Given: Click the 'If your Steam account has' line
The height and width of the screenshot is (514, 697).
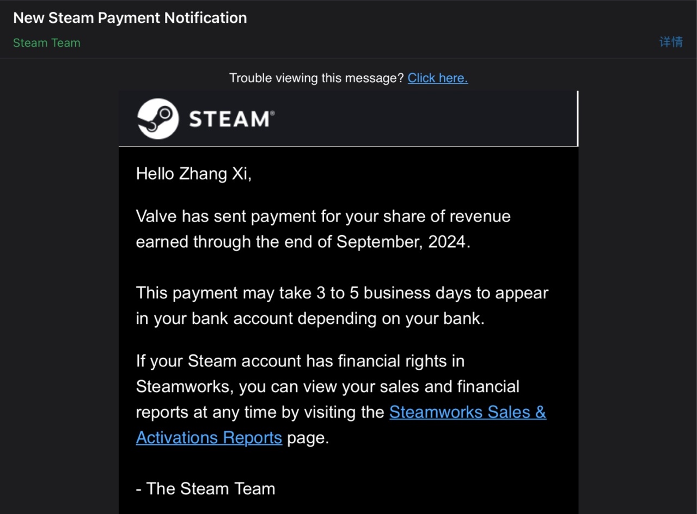Looking at the screenshot, I should tap(300, 361).
